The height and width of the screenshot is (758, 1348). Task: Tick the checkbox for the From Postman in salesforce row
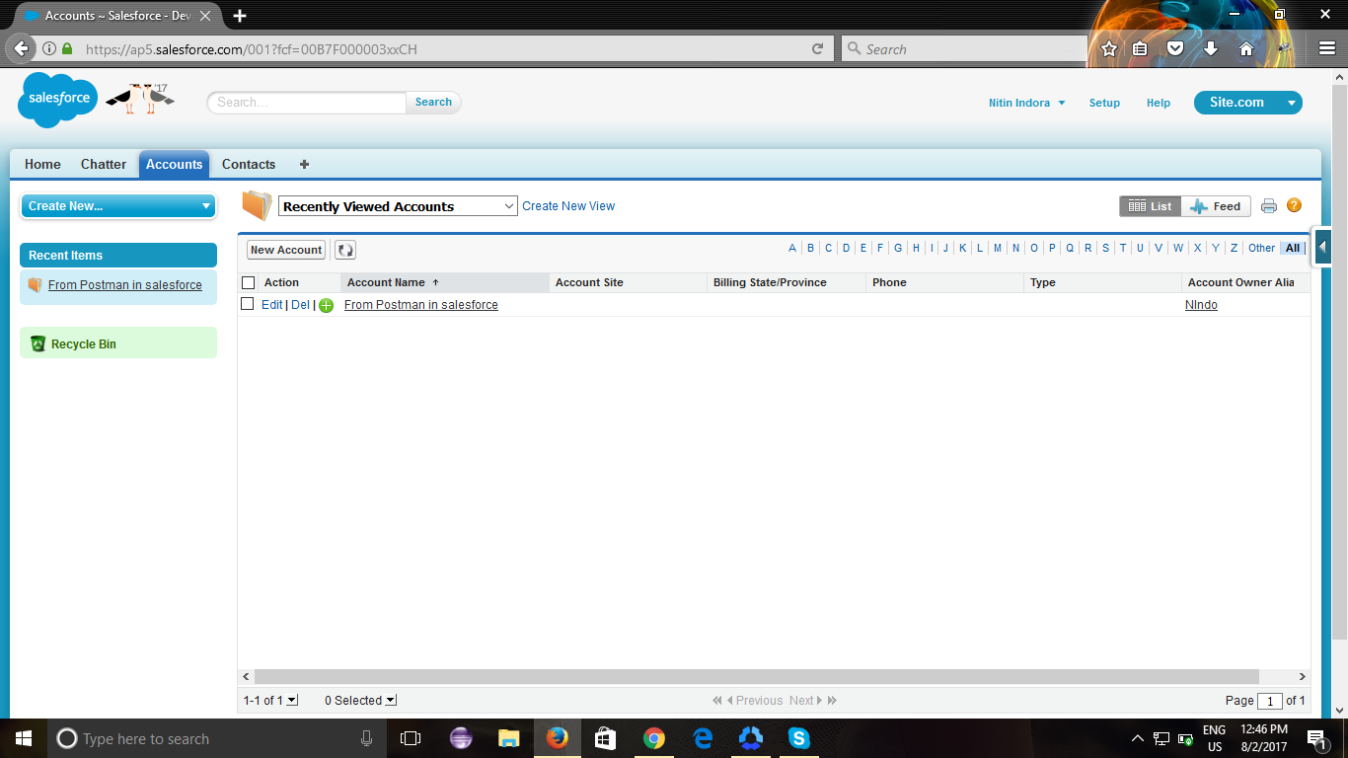248,304
